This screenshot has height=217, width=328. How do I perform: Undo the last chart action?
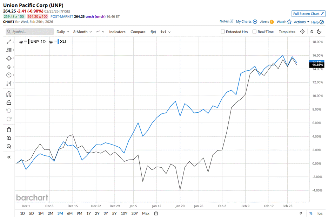[x=9, y=111]
